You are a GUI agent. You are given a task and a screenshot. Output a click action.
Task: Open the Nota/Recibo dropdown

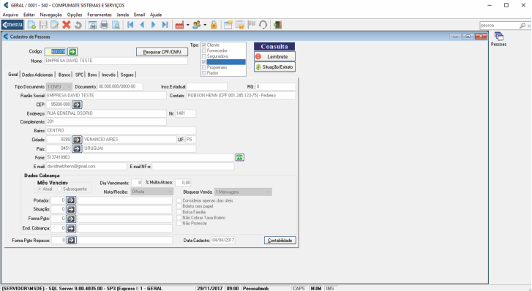click(152, 192)
